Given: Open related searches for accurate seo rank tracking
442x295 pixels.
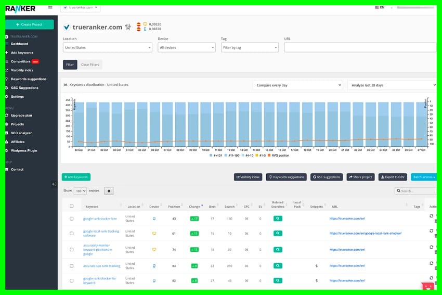Looking at the screenshot, I should pos(278,266).
